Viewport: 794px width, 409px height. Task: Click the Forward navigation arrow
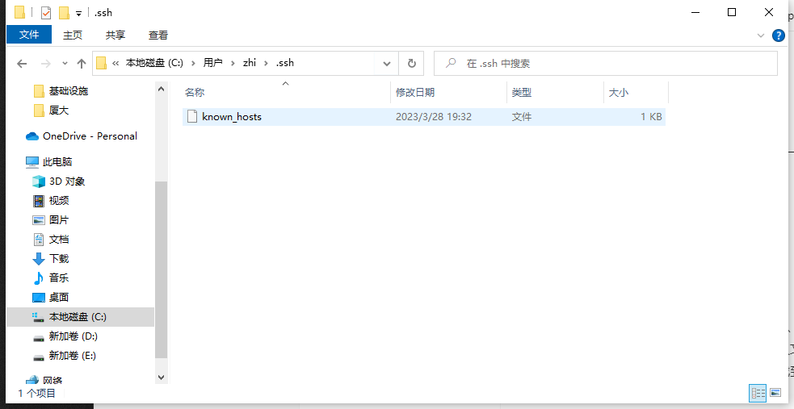pos(45,63)
